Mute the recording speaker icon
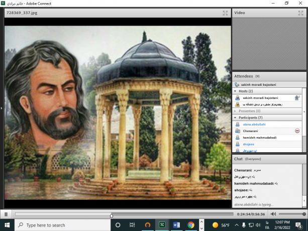The width and height of the screenshot is (308, 231). 273,214
